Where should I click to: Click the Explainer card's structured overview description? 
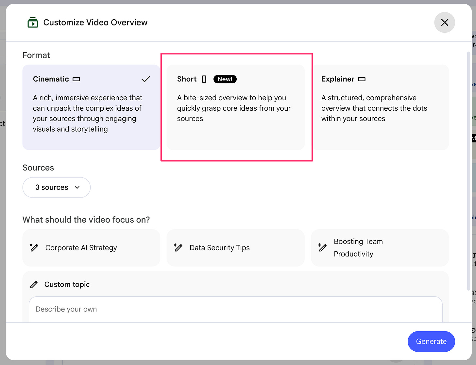(374, 108)
